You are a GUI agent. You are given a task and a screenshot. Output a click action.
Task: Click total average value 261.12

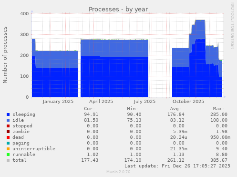point(176,160)
